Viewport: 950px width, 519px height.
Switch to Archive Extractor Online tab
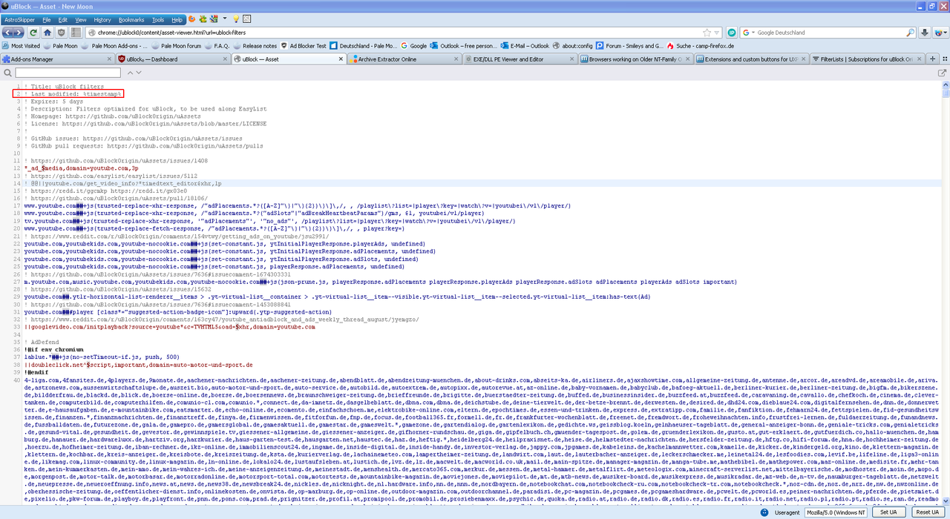404,59
